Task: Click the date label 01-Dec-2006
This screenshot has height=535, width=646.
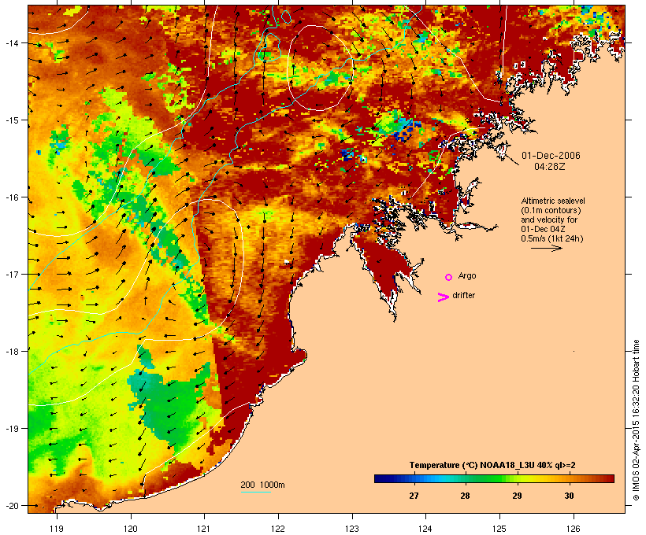Action: 551,156
